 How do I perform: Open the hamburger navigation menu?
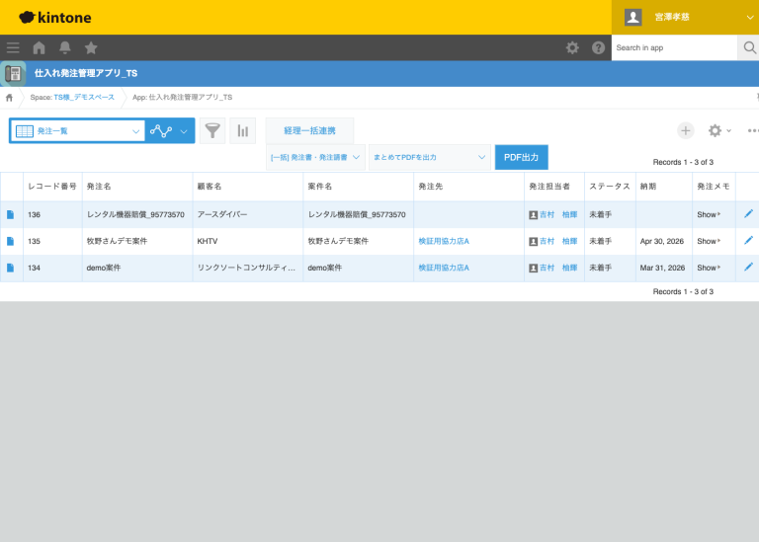click(13, 47)
